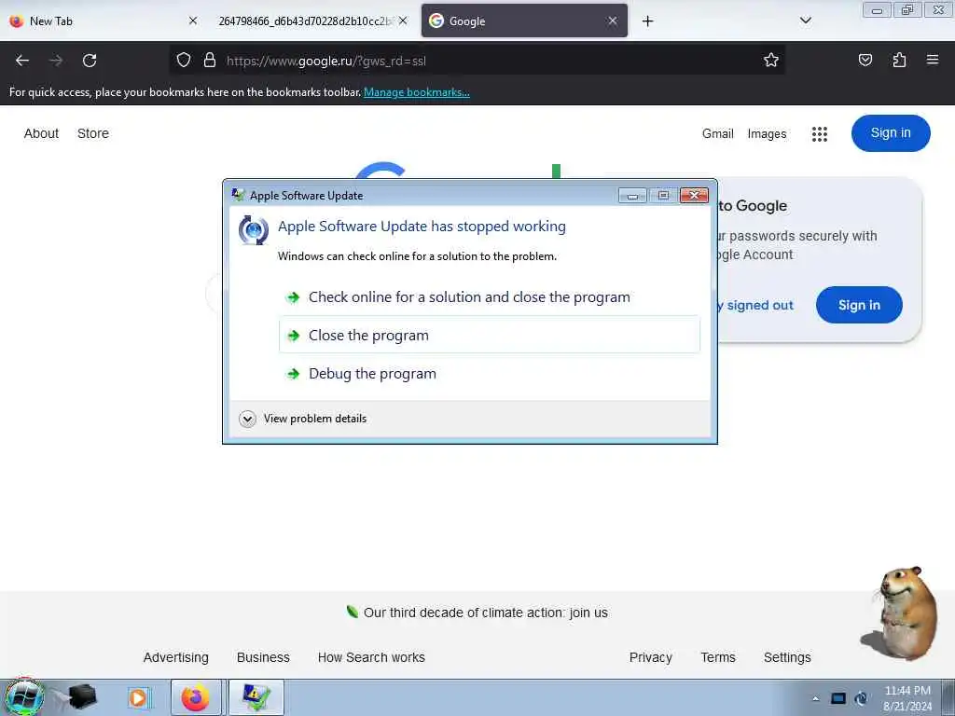Open the Privacy footer link

[x=650, y=657]
